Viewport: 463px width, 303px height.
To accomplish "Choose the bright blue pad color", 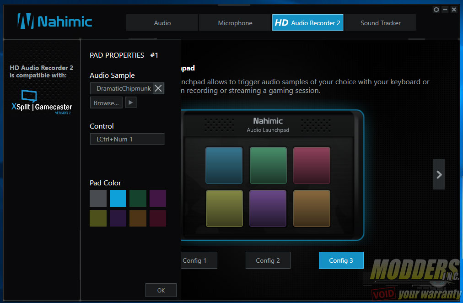I will tap(118, 199).
